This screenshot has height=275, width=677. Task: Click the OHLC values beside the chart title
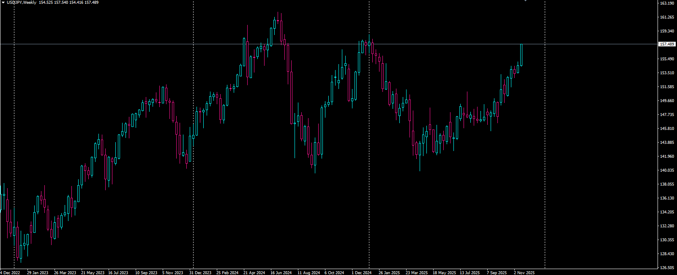tap(68, 3)
